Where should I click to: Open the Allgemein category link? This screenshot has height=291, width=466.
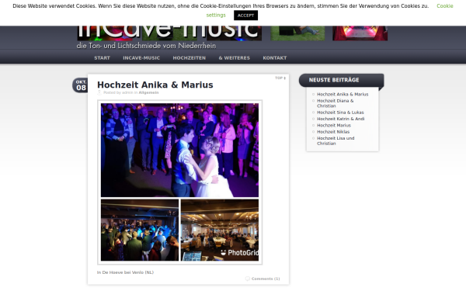[x=148, y=92]
